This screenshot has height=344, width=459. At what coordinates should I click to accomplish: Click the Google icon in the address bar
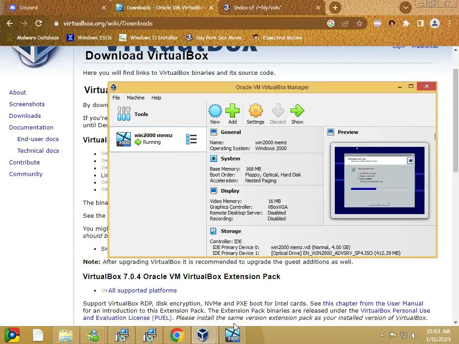pos(331,23)
